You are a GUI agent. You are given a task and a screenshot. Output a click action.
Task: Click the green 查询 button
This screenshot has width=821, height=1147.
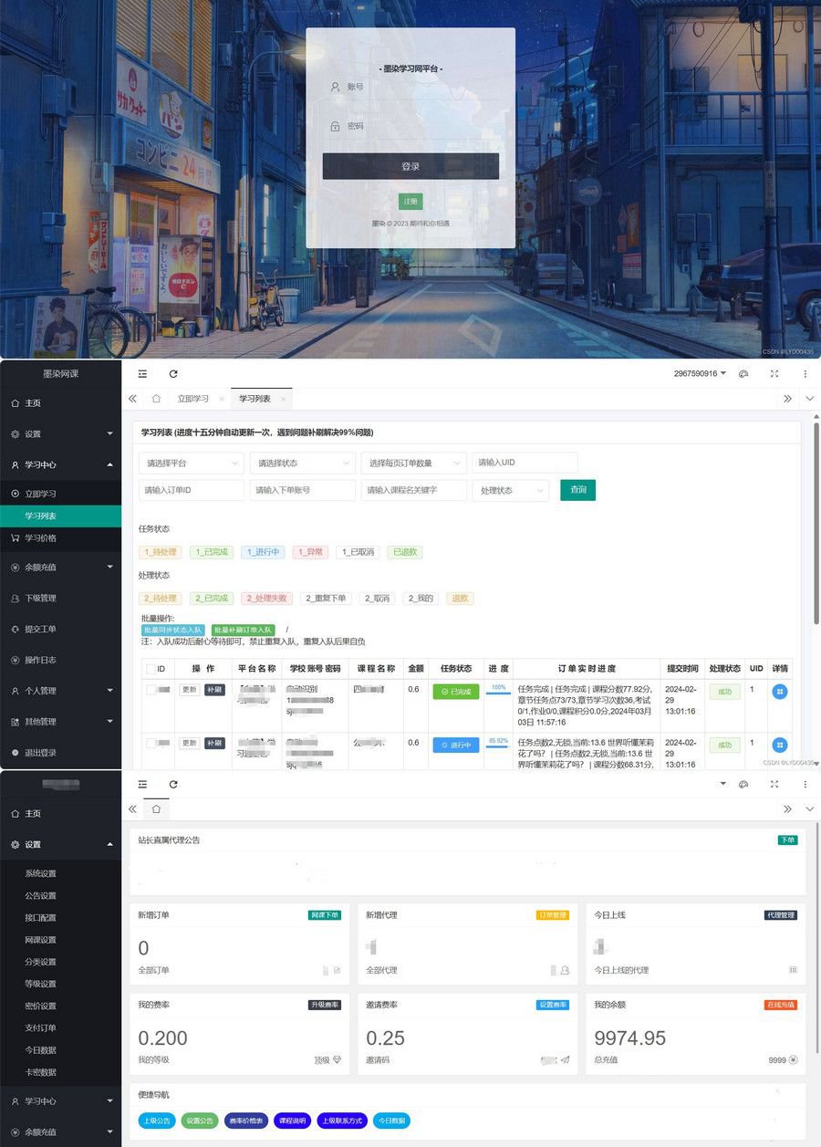[x=577, y=490]
